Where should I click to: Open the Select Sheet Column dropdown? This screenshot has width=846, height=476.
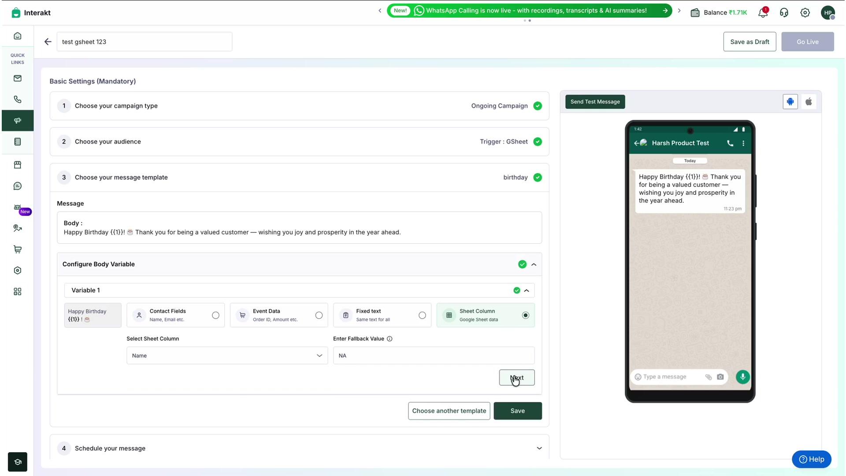227,356
